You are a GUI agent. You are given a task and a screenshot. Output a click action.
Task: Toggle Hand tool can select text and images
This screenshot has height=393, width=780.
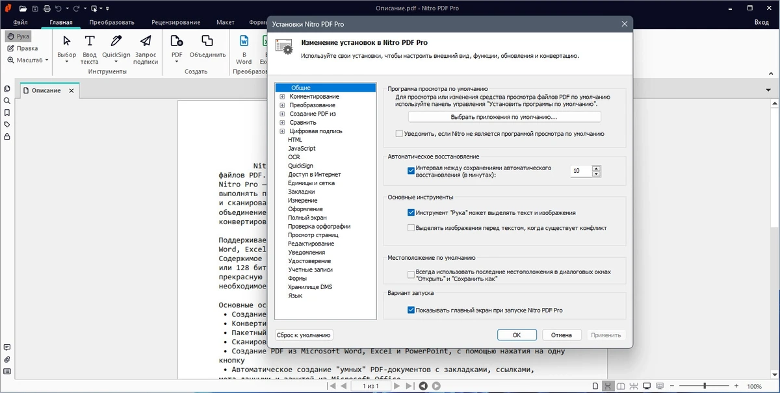(411, 212)
